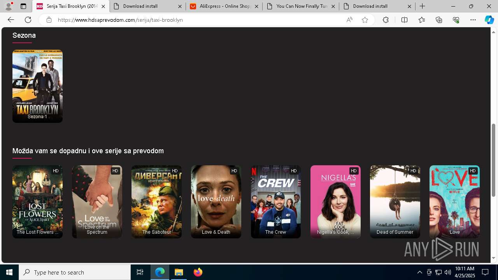Open Dead of Summer series poster
This screenshot has height=280, width=498.
click(395, 202)
